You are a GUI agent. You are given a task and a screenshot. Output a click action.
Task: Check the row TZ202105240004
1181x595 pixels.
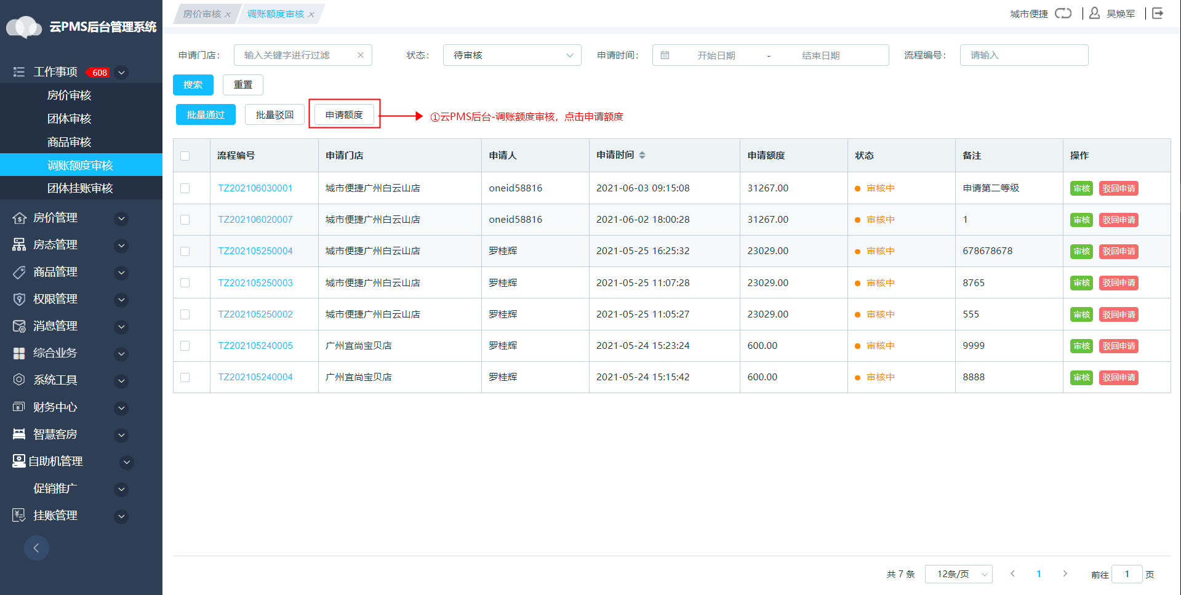pyautogui.click(x=185, y=377)
